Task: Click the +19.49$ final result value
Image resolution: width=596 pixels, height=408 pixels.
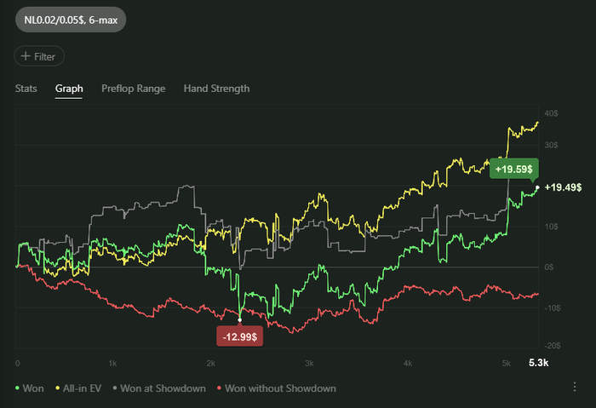Action: click(562, 187)
